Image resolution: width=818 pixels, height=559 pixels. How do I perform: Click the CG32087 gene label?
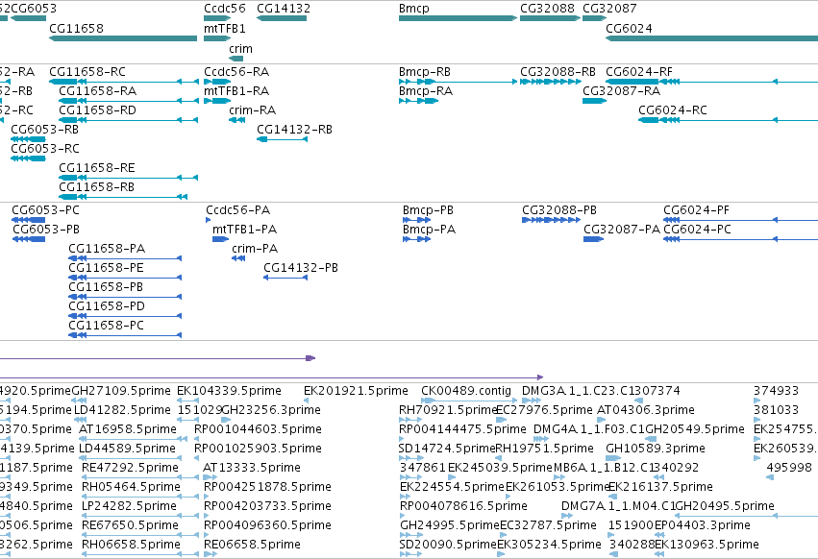(x=609, y=9)
